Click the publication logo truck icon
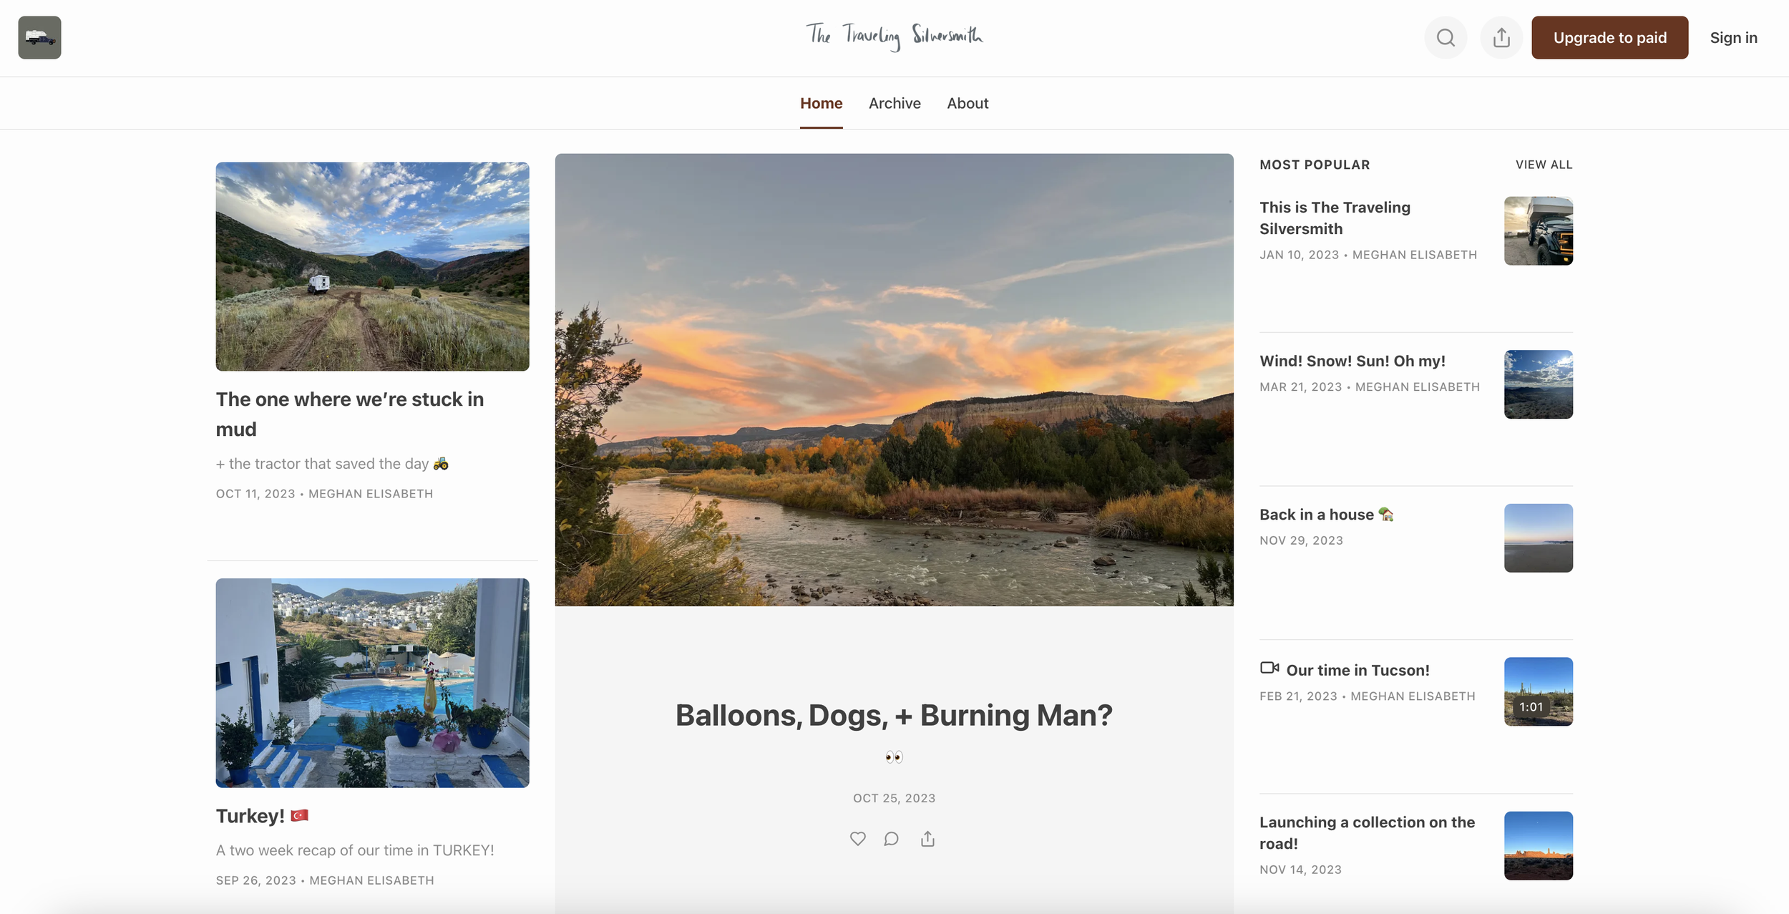1789x914 pixels. [39, 37]
